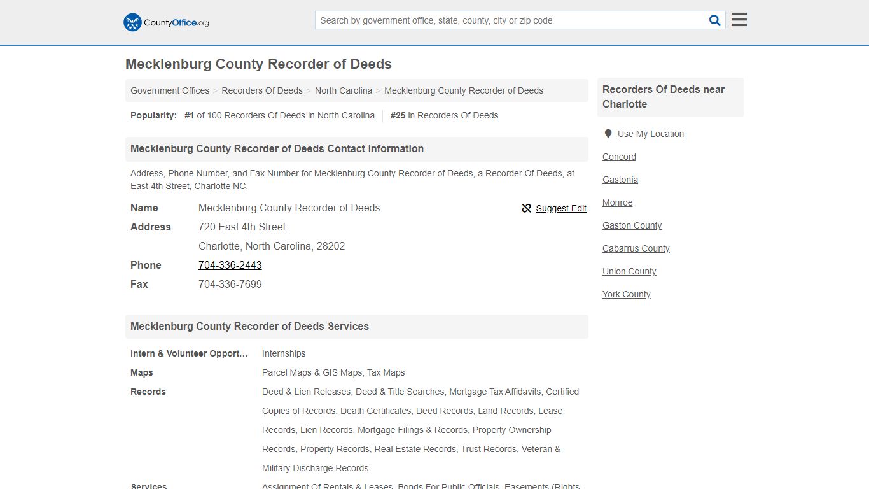This screenshot has width=869, height=489.
Task: Open the Government Offices breadcrumb
Action: [x=169, y=90]
